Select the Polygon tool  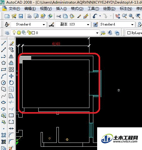(4, 63)
